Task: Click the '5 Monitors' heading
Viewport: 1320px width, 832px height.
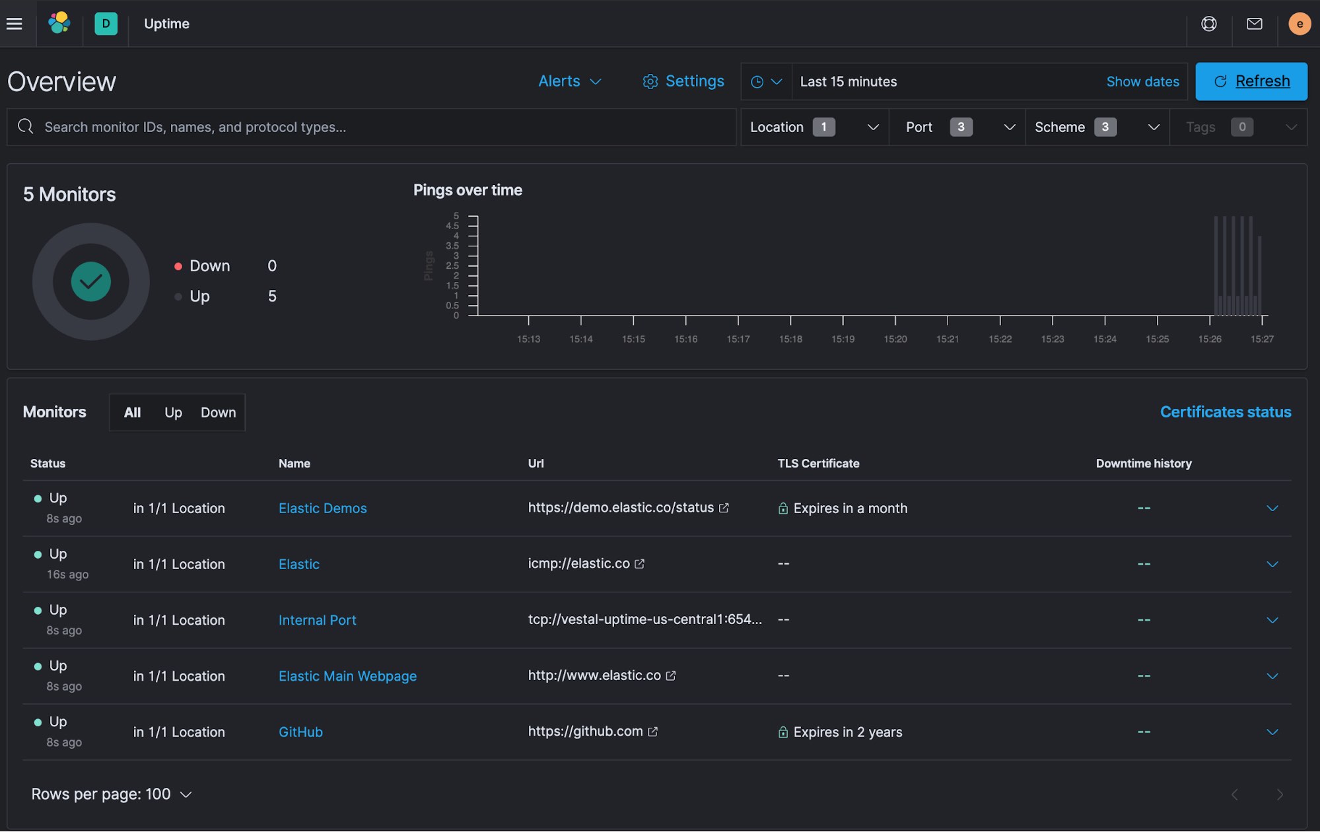Action: pos(69,194)
